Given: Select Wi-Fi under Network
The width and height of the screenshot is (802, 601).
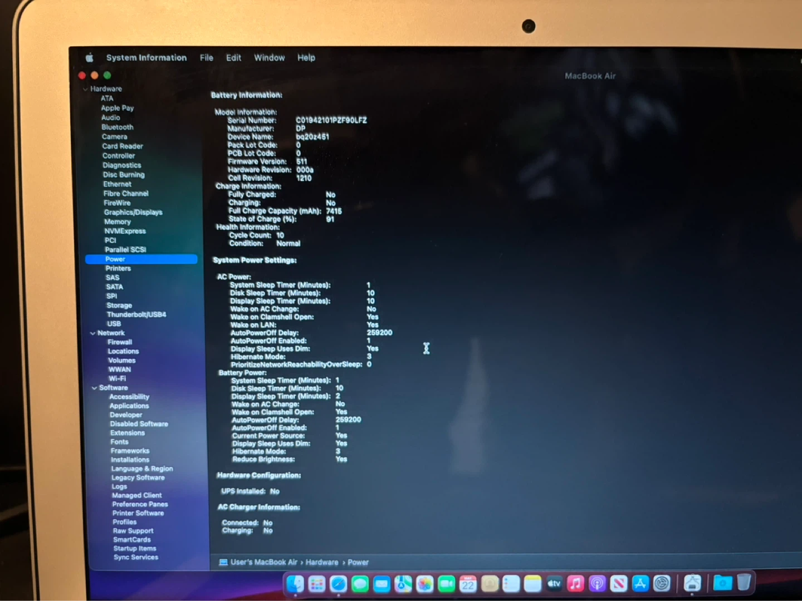Looking at the screenshot, I should tap(117, 378).
